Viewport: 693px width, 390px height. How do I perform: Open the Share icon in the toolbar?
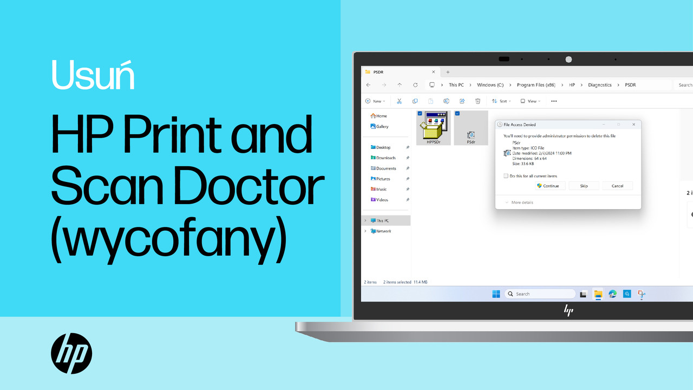pos(461,101)
